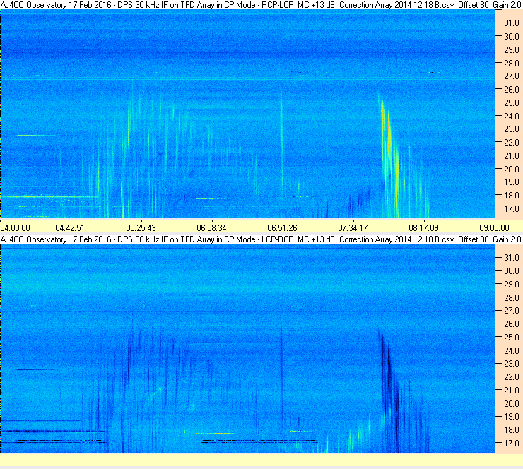523x469 pixels.
Task: Click the 25.0 frequency label on RCP-LCP plot
Action: point(512,103)
